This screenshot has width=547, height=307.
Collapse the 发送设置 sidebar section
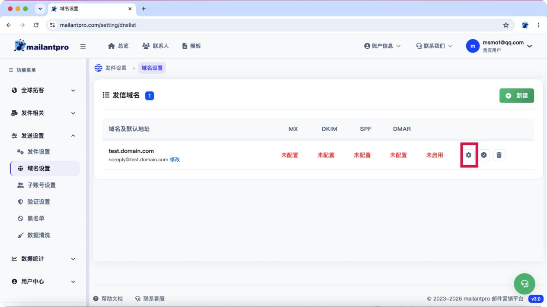43,136
